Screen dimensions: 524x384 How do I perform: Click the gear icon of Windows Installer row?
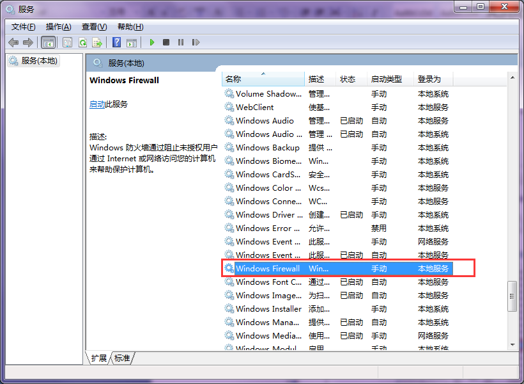pyautogui.click(x=229, y=308)
